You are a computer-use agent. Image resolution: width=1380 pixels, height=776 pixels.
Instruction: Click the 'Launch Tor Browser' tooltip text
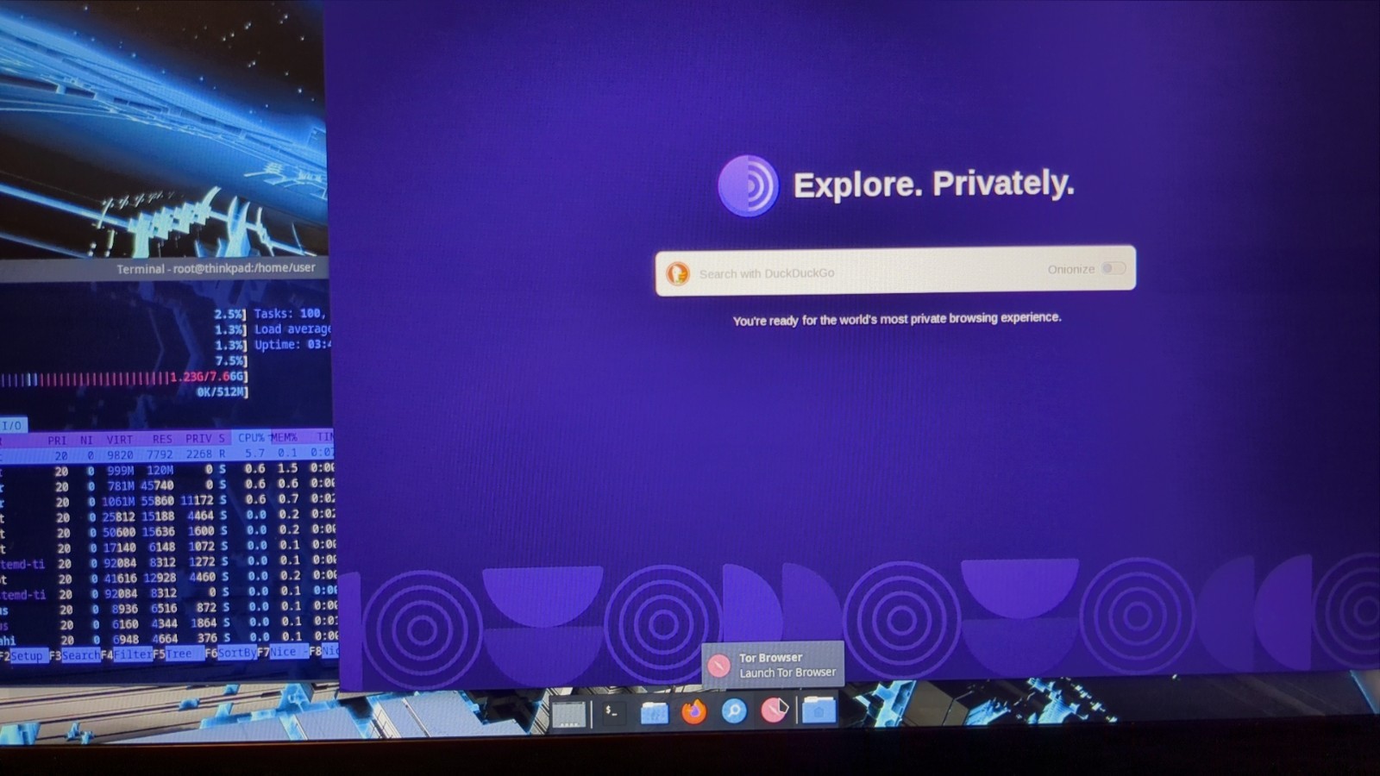coord(787,673)
